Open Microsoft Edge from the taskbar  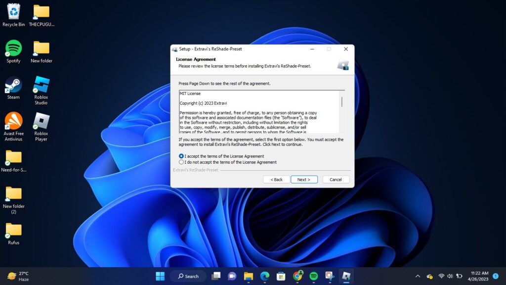click(265, 276)
